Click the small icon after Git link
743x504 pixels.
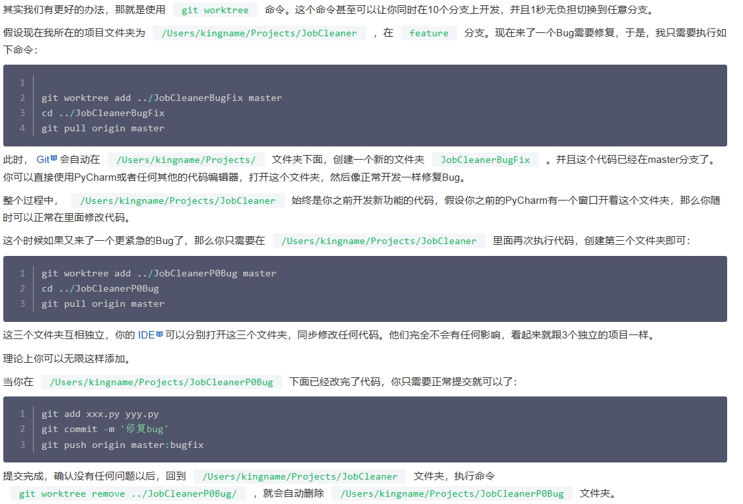tap(54, 159)
